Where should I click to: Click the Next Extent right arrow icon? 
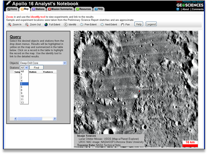(x=102, y=25)
